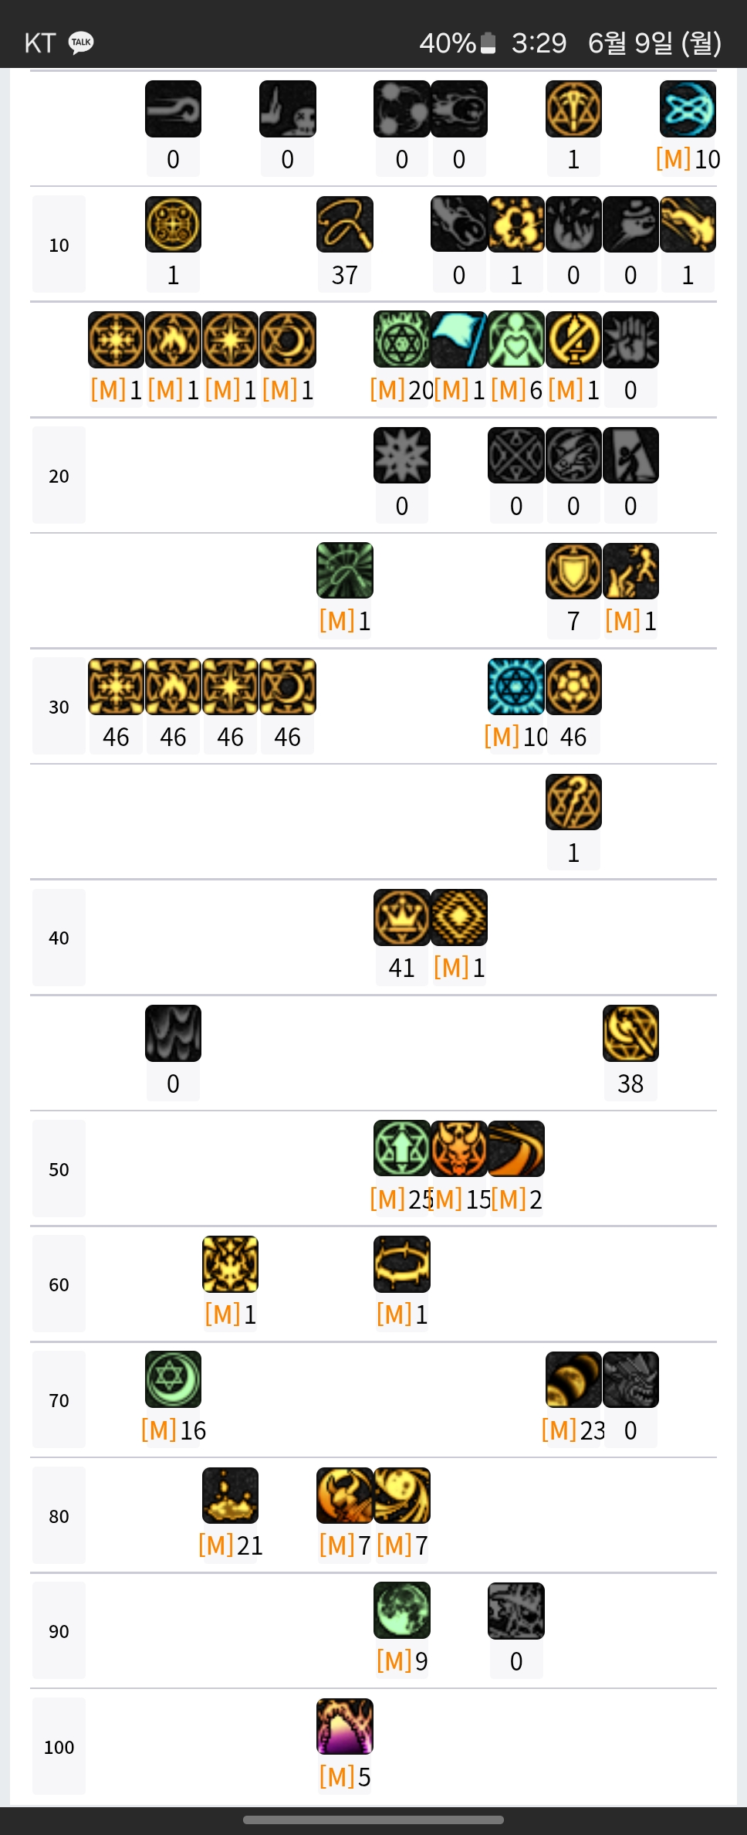The height and width of the screenshot is (1835, 747).
Task: Select the green crescent moon skill marked [M]16
Action: pyautogui.click(x=174, y=1379)
